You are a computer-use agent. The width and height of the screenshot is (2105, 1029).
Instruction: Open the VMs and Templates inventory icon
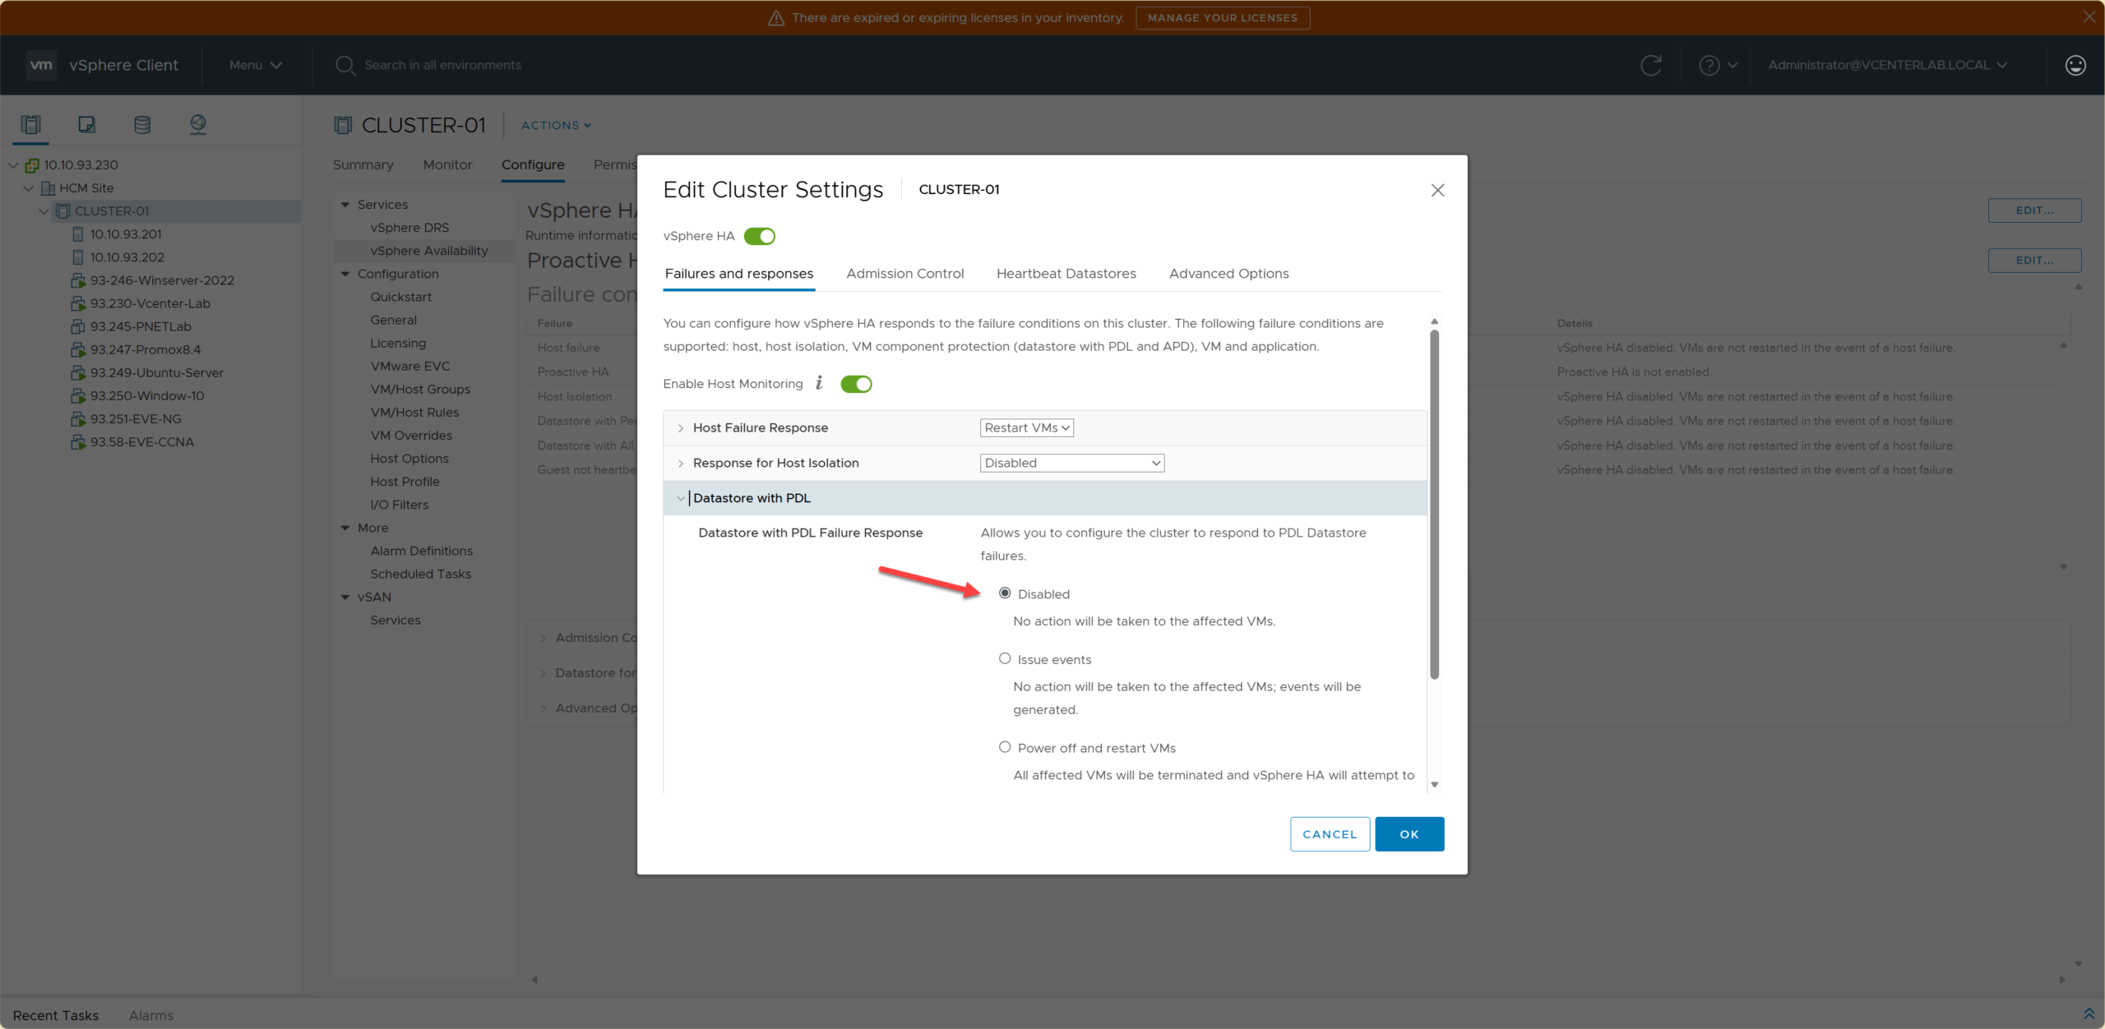[x=86, y=125]
